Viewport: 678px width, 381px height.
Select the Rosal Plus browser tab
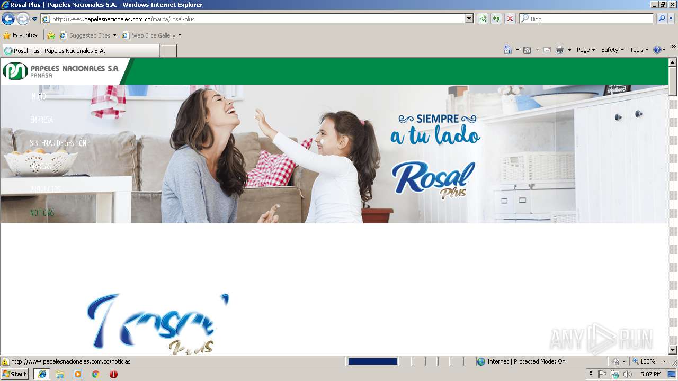coord(81,51)
